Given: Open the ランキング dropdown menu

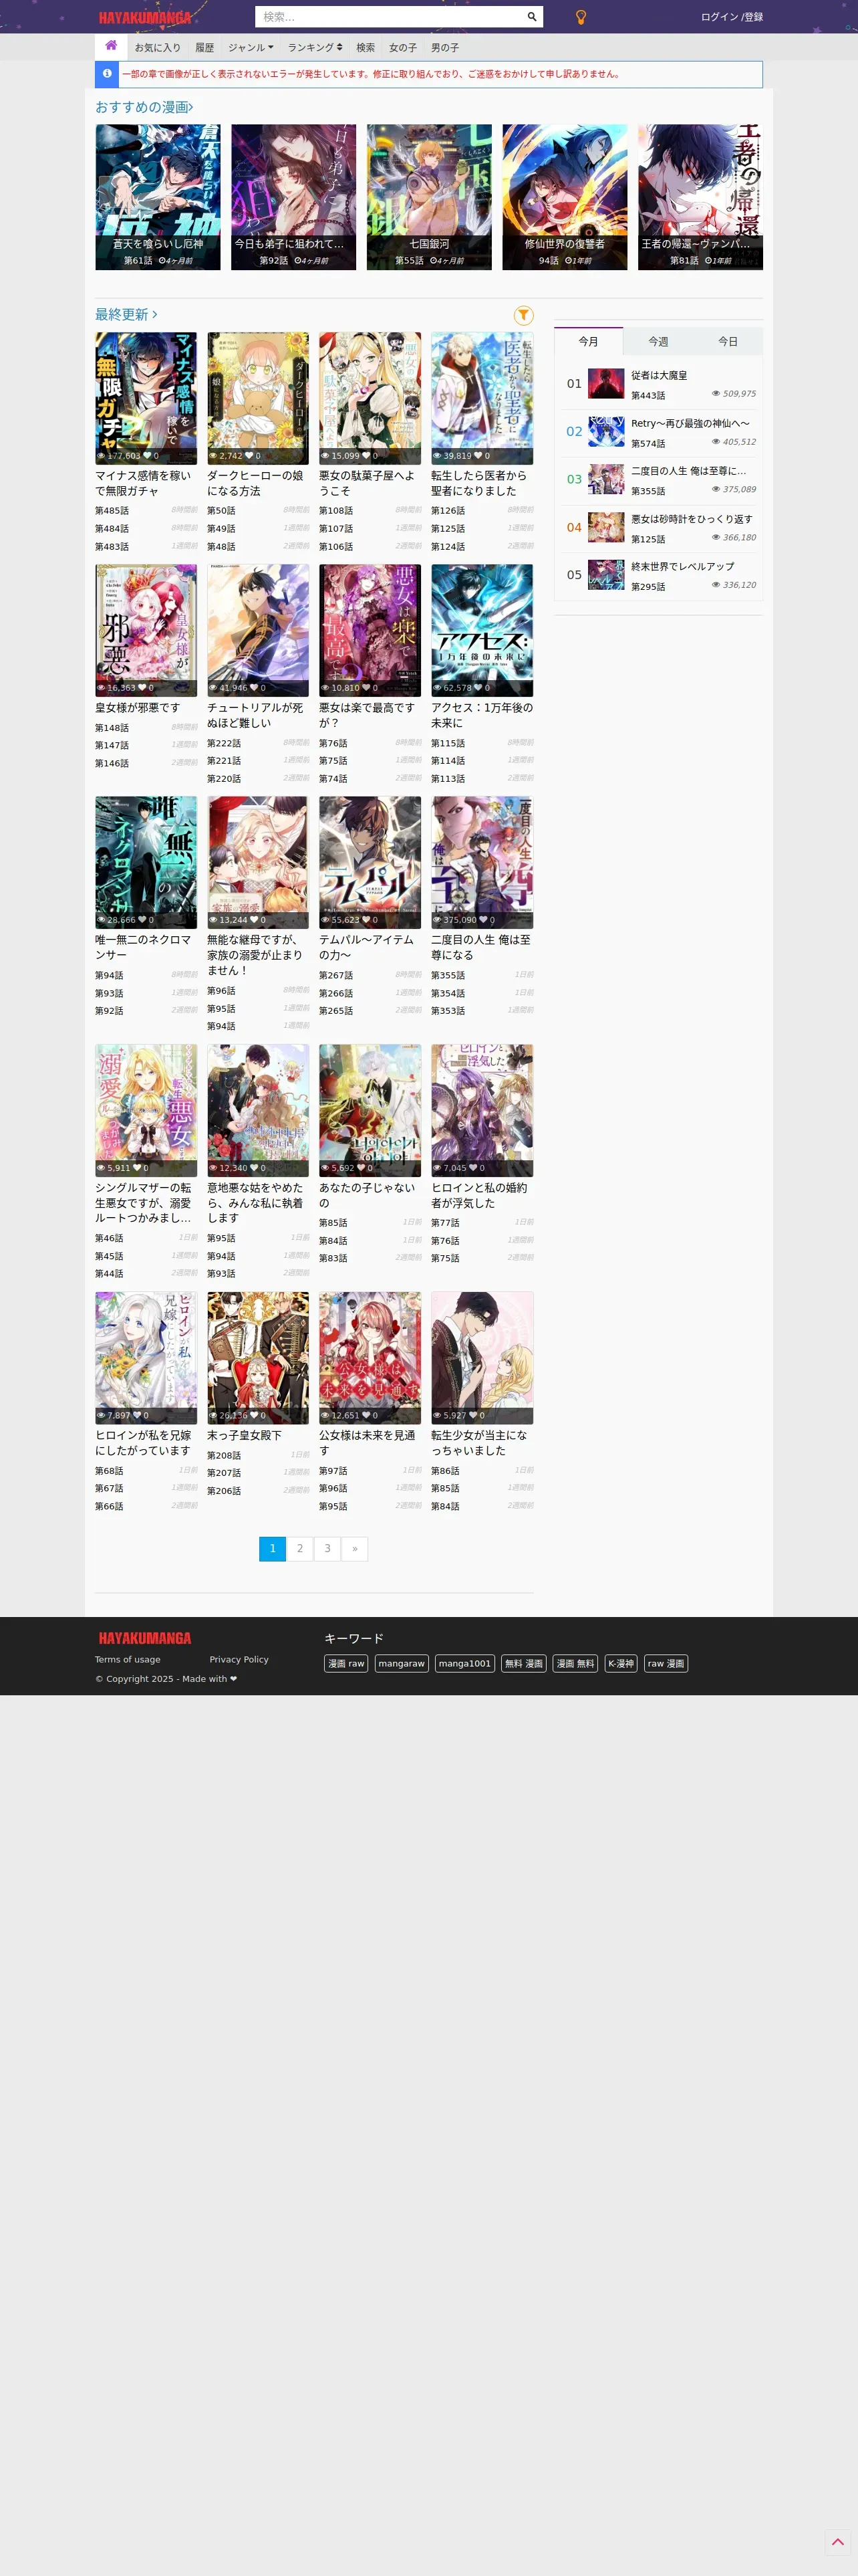Looking at the screenshot, I should (x=315, y=47).
